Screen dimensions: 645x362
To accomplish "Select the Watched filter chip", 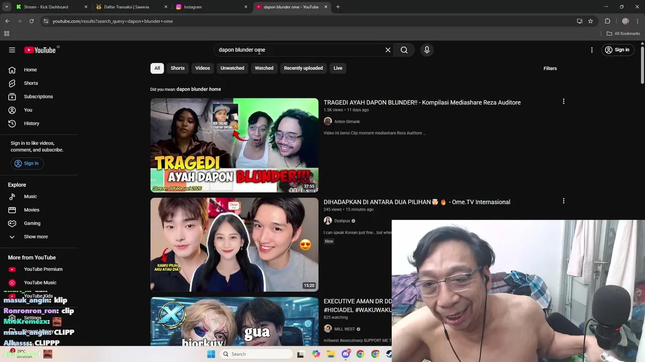I will (264, 68).
